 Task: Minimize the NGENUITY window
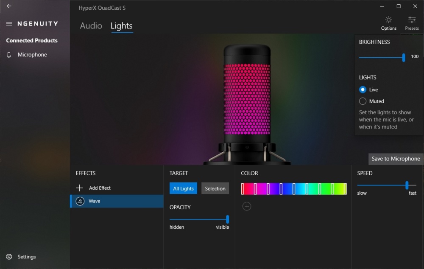[x=382, y=6]
